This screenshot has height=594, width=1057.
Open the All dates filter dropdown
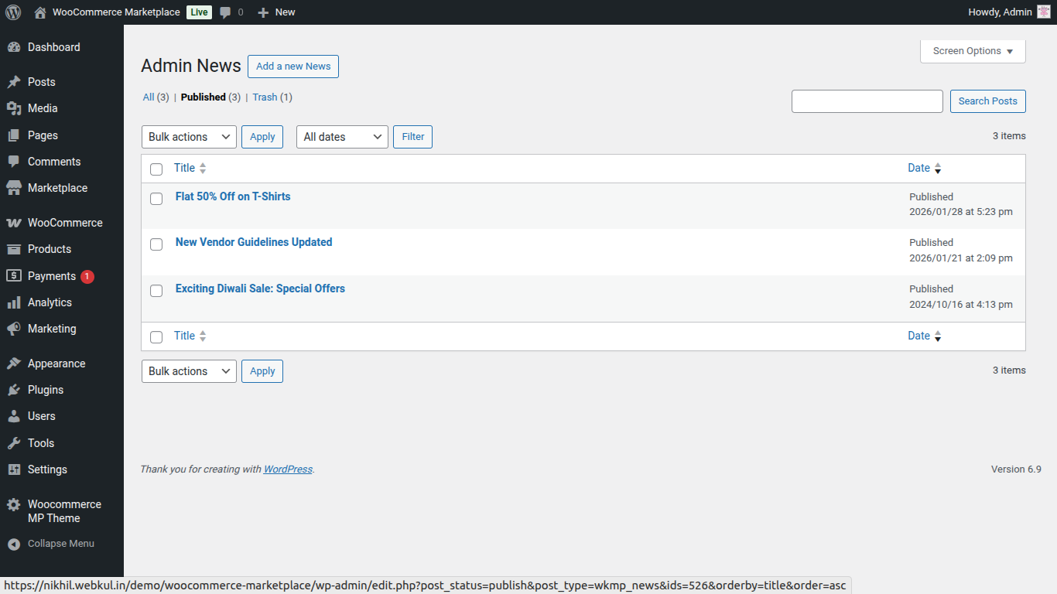[x=342, y=137]
